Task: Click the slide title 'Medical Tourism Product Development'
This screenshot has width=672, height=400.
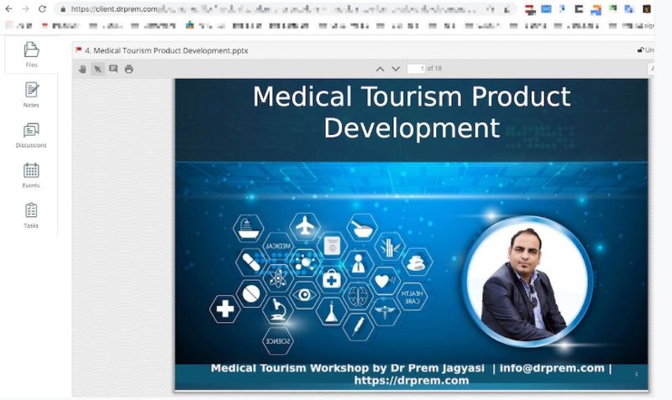Action: [412, 112]
